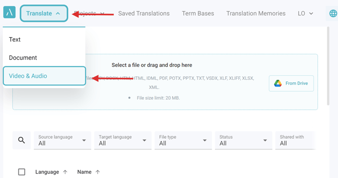
Task: Go to Term Bases
Action: click(x=198, y=14)
